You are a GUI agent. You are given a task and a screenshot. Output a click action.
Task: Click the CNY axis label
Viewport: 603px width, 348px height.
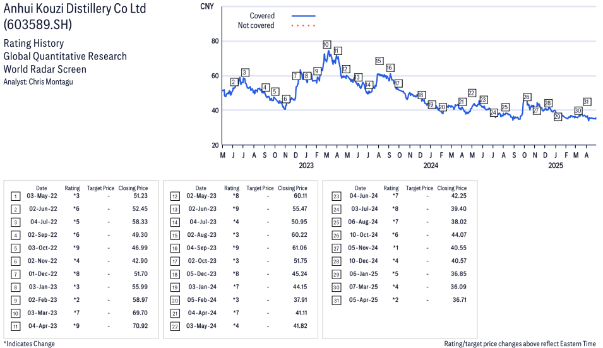pyautogui.click(x=207, y=6)
